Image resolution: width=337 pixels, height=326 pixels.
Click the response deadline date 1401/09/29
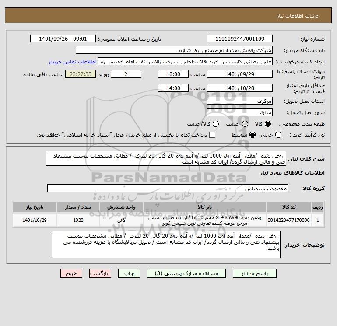tap(240, 74)
